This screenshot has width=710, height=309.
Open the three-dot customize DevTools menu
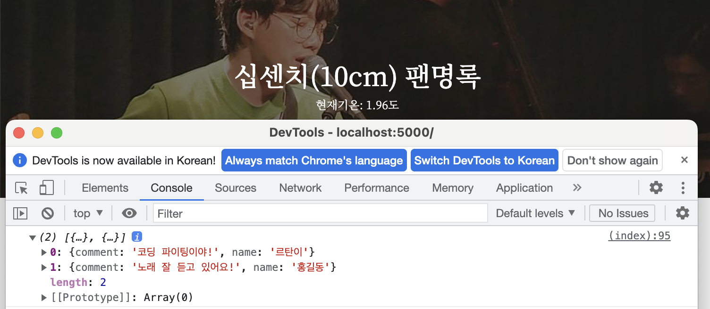coord(683,188)
